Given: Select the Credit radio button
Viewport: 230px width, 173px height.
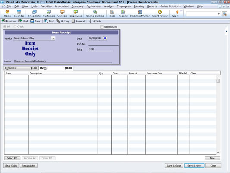Looking at the screenshot, I should pos(15,26).
